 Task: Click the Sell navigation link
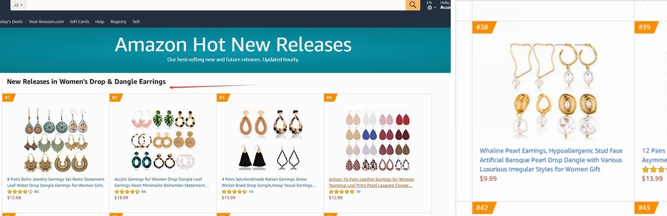(136, 22)
